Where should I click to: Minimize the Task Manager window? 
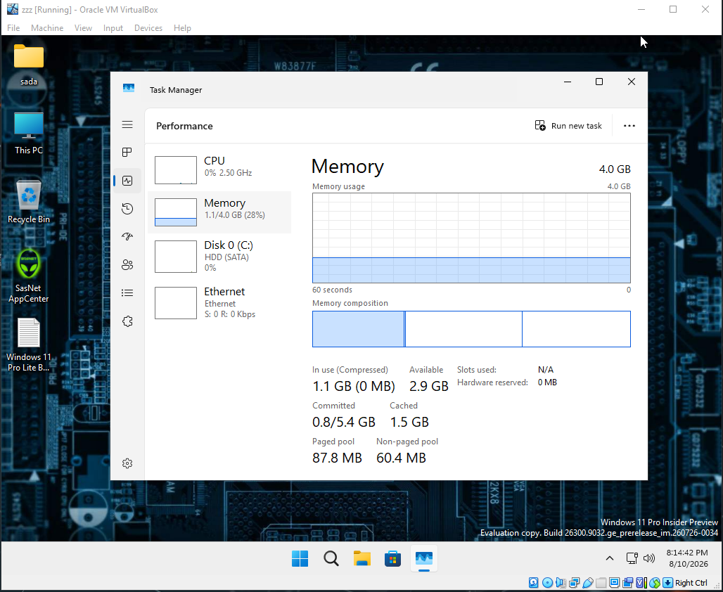pyautogui.click(x=568, y=82)
